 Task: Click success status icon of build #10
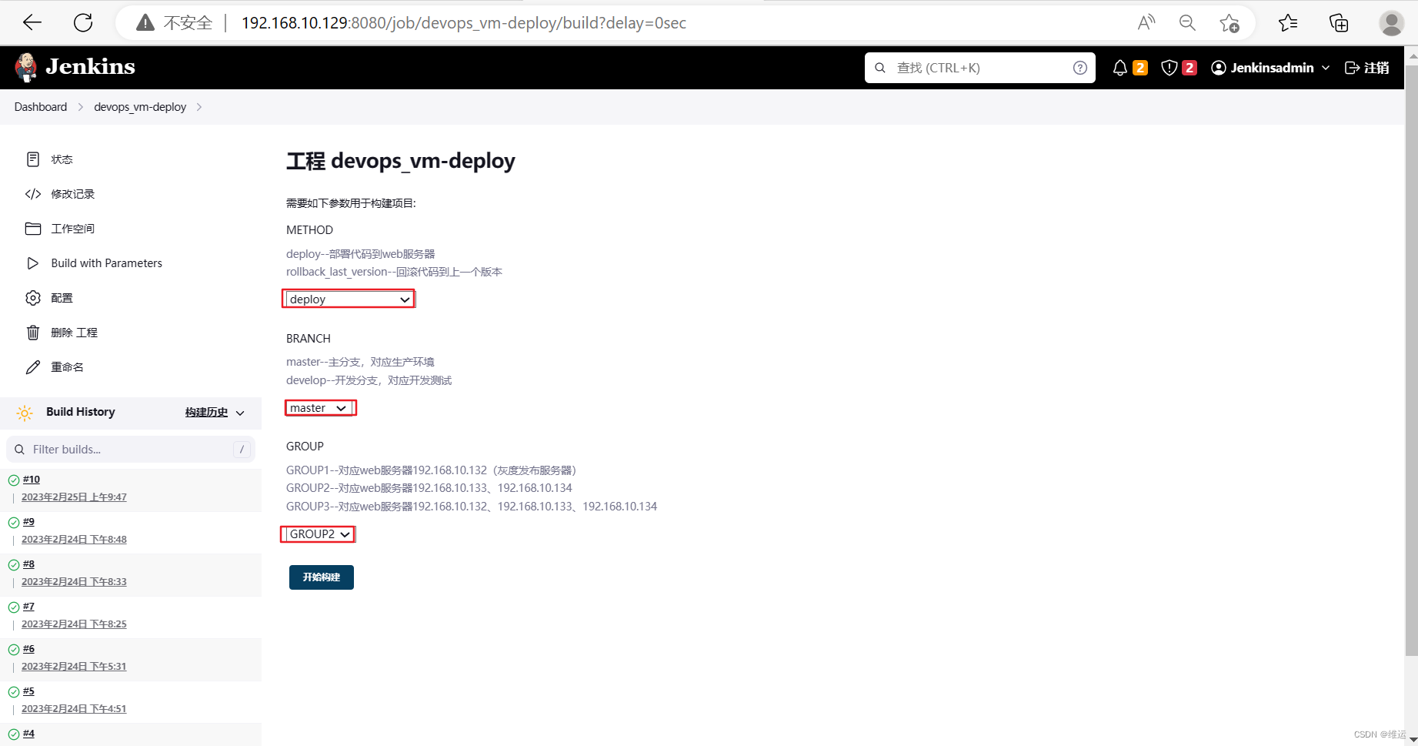click(13, 480)
